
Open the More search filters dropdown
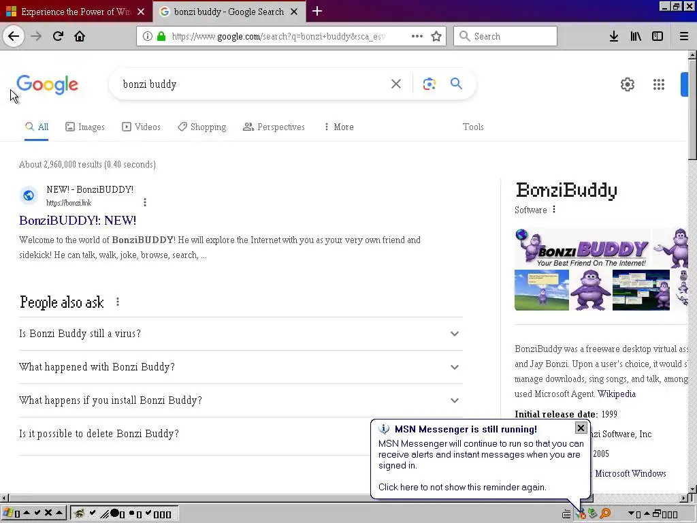[339, 127]
